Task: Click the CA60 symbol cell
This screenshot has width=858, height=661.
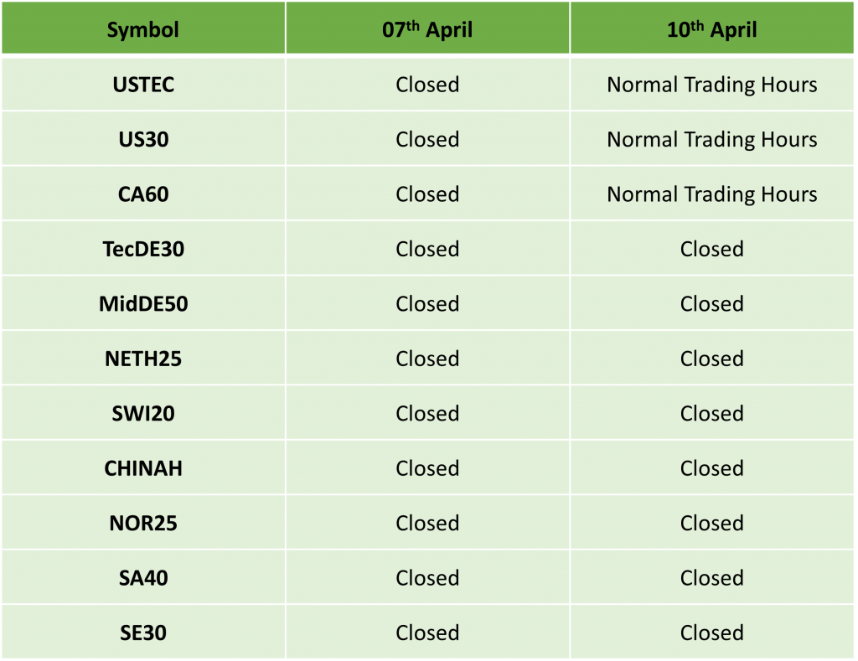Action: point(142,194)
